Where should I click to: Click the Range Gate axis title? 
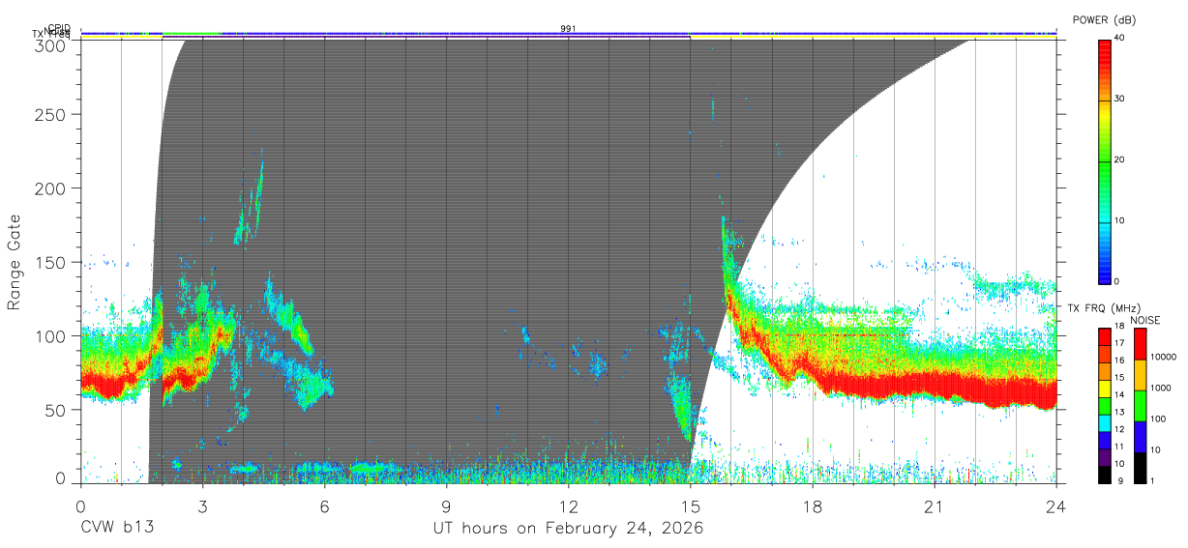15,262
